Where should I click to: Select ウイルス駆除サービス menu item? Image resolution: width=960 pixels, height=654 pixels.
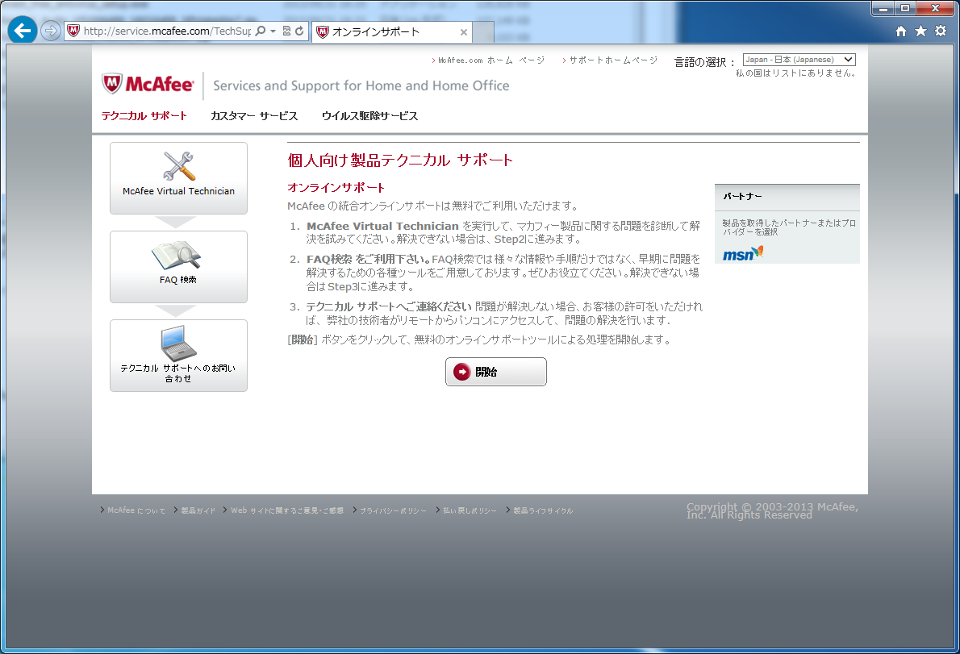pyautogui.click(x=369, y=115)
